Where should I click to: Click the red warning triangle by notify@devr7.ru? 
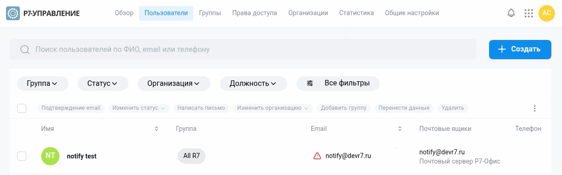317,156
